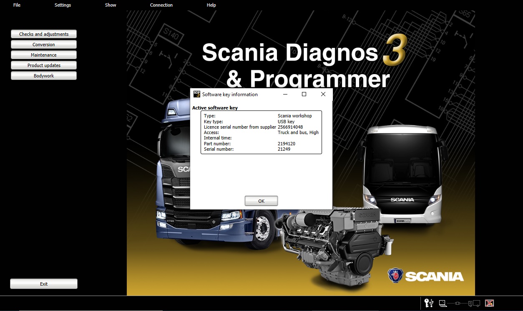Select Checks and adjustments
Viewport: 523px width, 311px height.
[x=44, y=34]
